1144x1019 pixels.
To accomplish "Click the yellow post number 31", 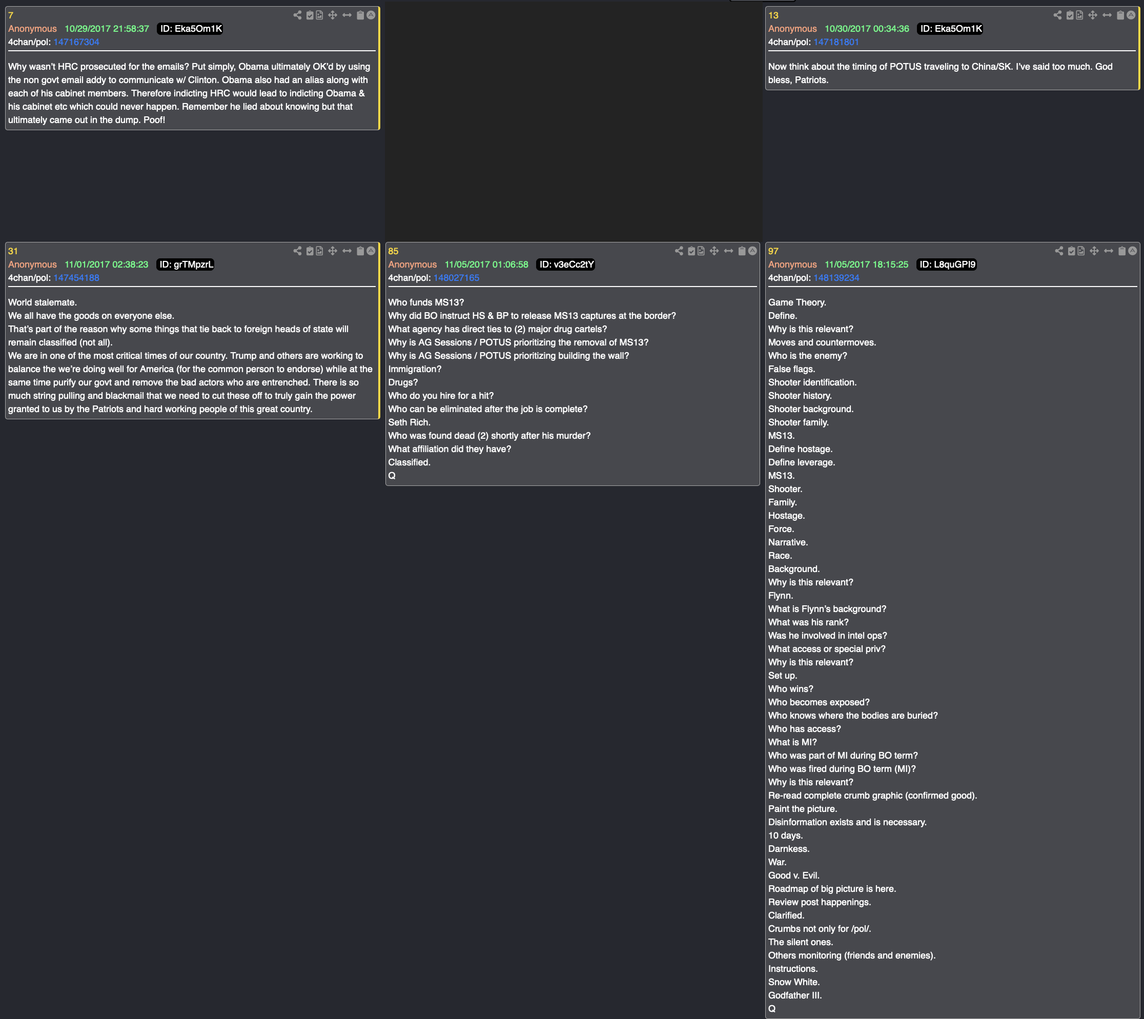I will [x=13, y=251].
